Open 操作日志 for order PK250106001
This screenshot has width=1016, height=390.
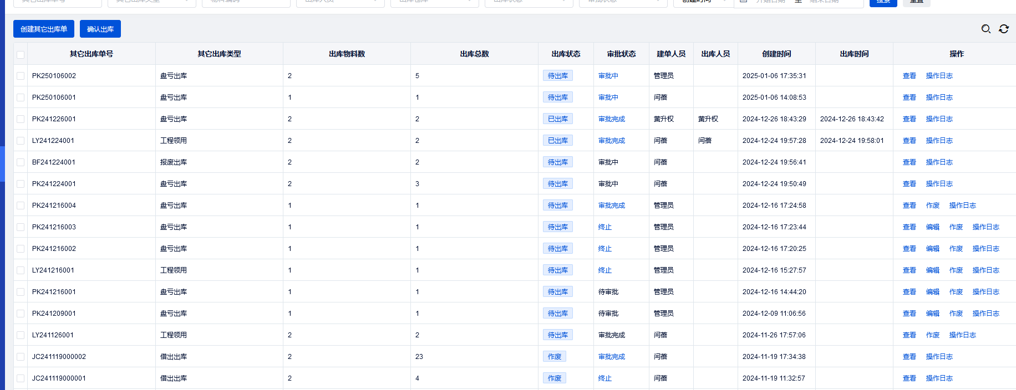click(x=939, y=97)
